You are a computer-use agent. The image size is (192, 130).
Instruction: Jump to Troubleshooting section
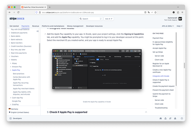tap(161, 108)
